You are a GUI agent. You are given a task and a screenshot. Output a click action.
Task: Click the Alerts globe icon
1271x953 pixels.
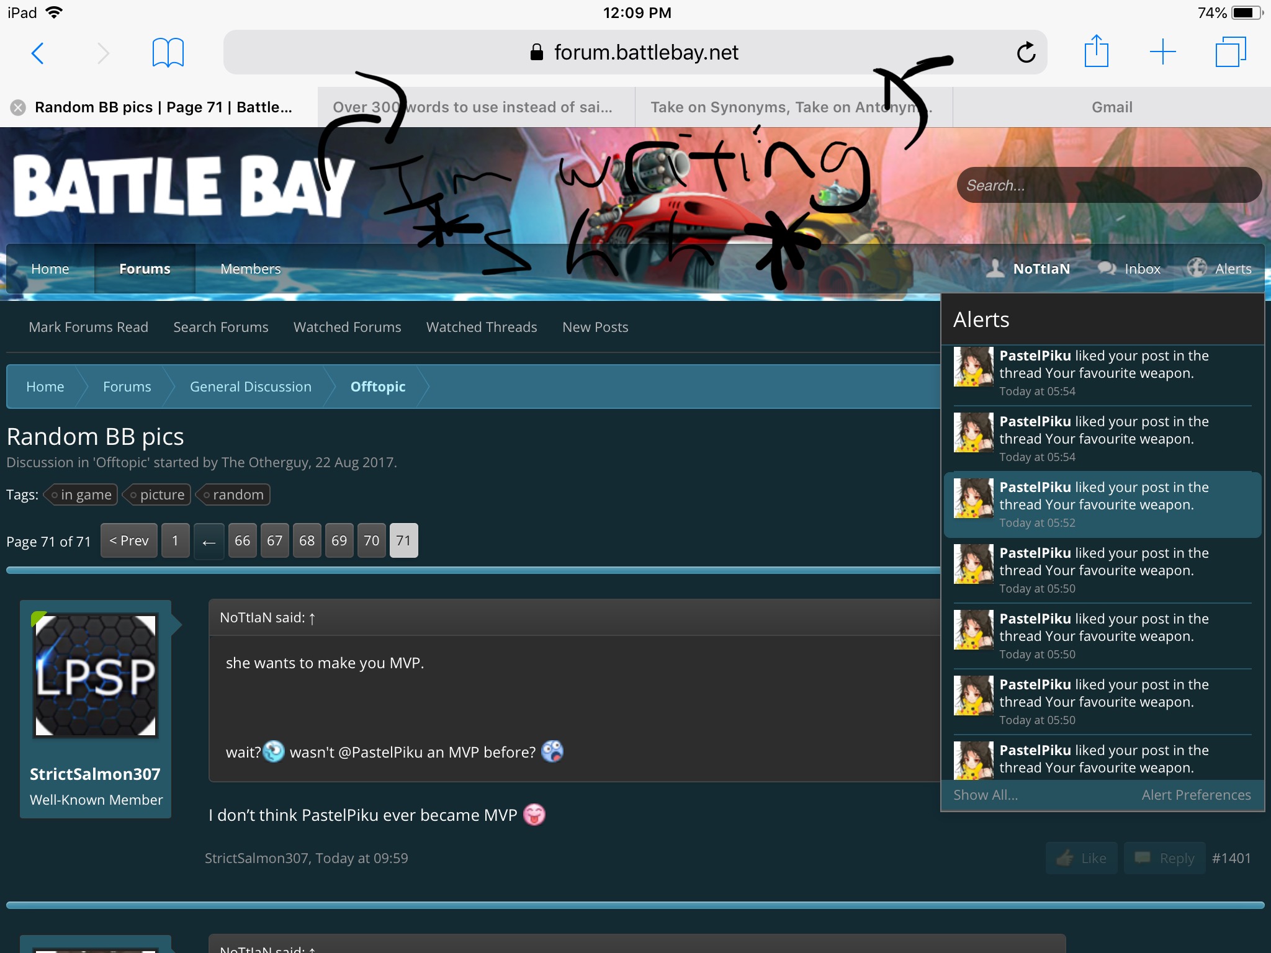(1197, 267)
